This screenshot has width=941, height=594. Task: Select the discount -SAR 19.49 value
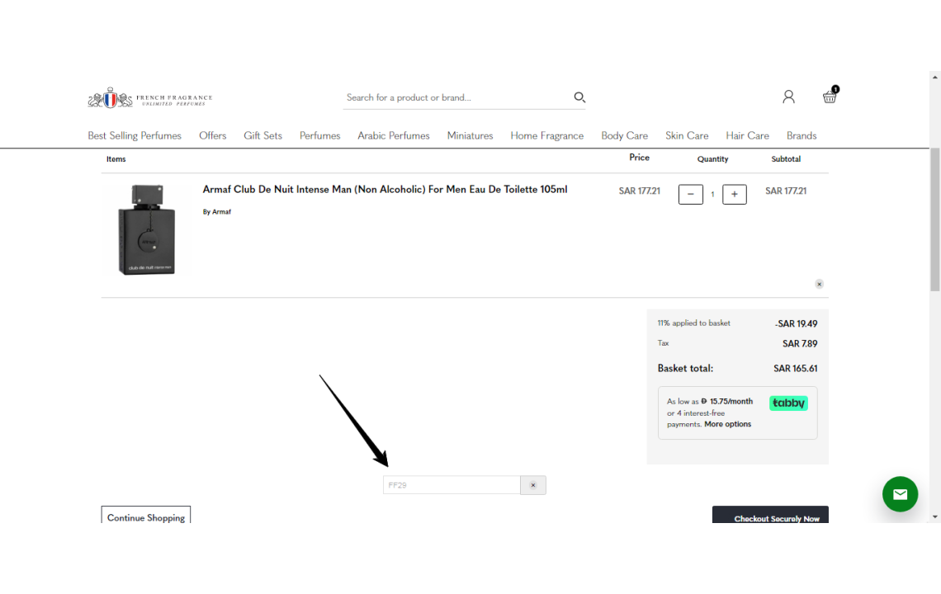pyautogui.click(x=796, y=324)
